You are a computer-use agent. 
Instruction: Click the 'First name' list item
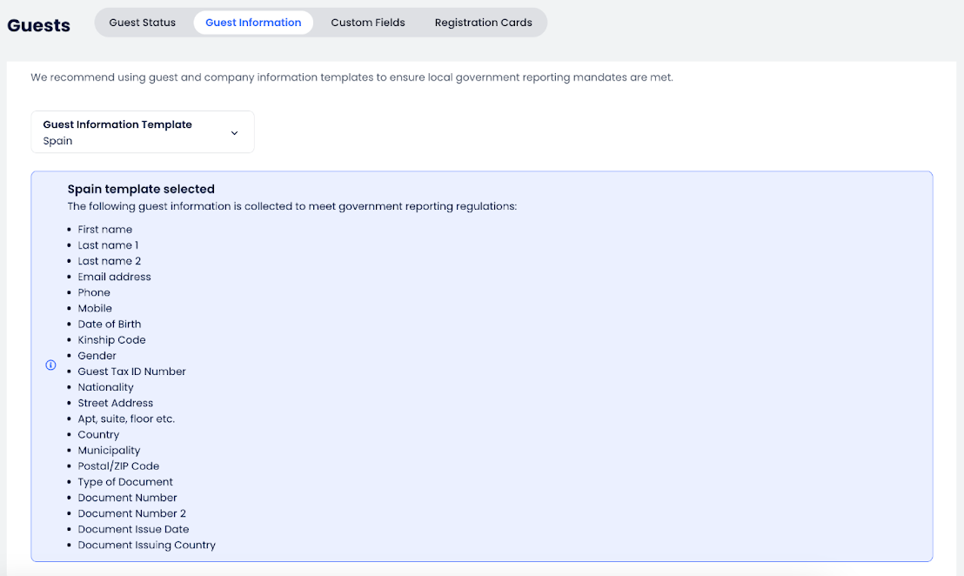pos(105,230)
